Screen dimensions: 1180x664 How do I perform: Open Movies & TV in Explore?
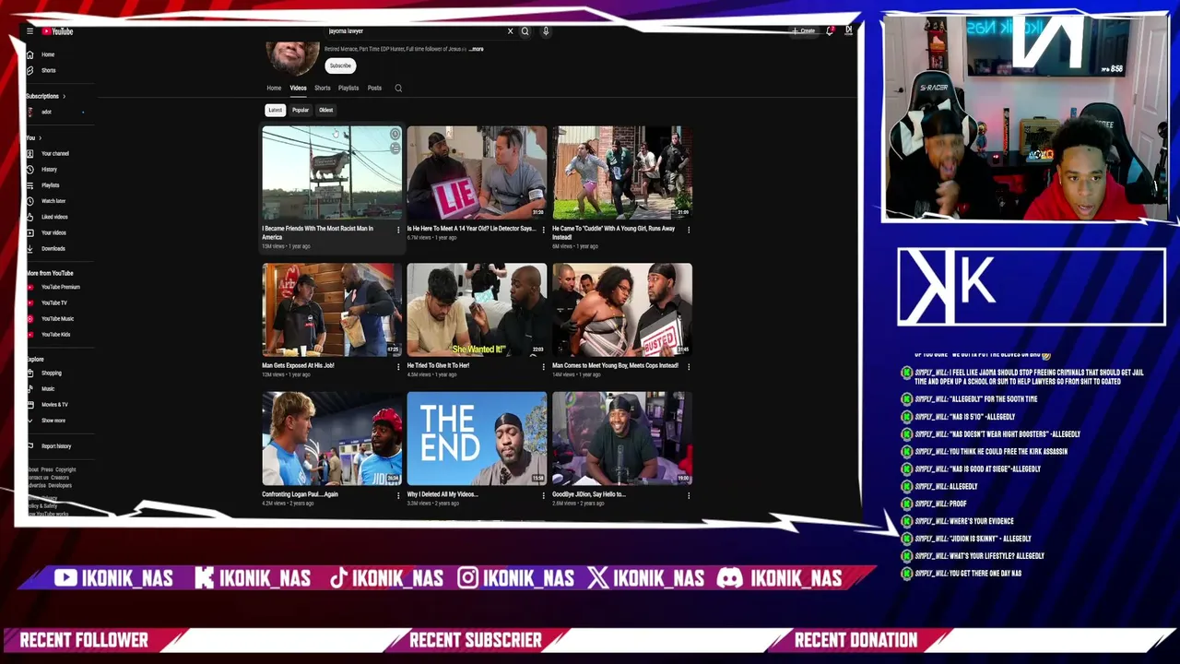(x=54, y=404)
